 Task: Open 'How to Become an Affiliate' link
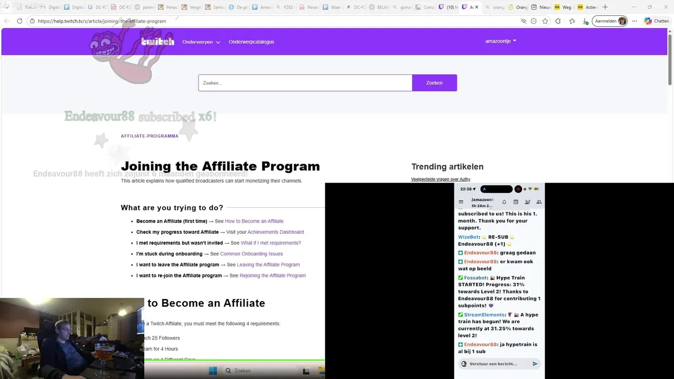pyautogui.click(x=254, y=221)
